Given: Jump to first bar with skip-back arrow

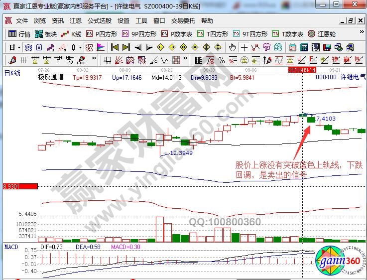Looking at the screenshot, I should tap(115, 47).
